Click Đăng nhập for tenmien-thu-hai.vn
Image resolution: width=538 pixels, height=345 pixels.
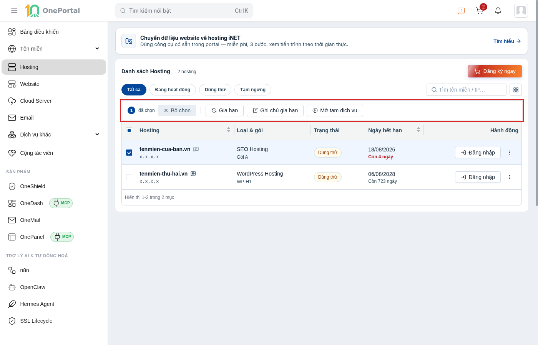click(478, 177)
